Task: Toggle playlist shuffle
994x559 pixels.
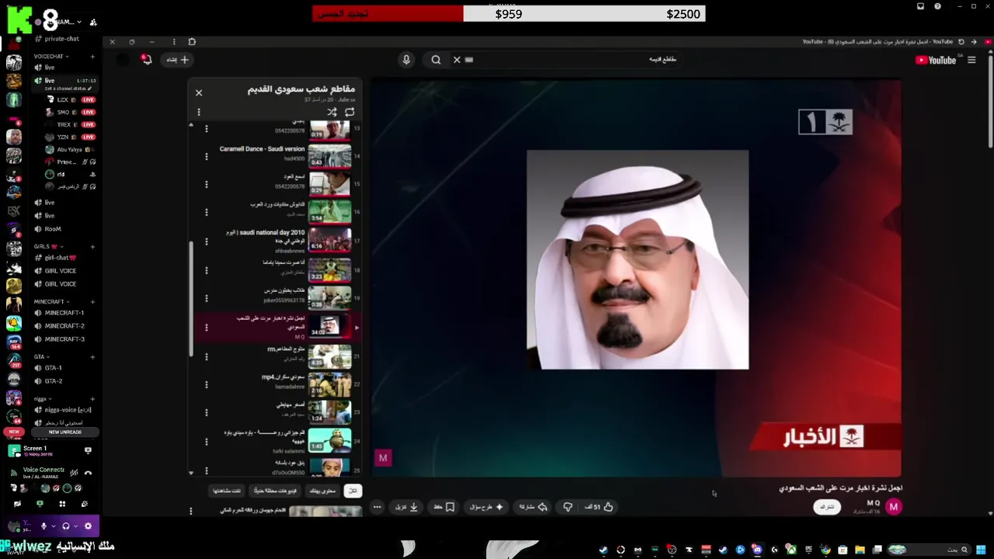Action: pyautogui.click(x=332, y=112)
